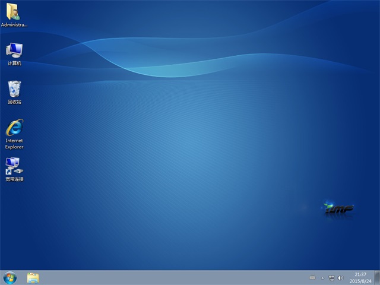Select the 回收站 Recycle Bin icon
380x285 pixels.
pos(14,89)
